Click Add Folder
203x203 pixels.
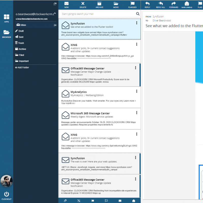[x=22, y=67]
